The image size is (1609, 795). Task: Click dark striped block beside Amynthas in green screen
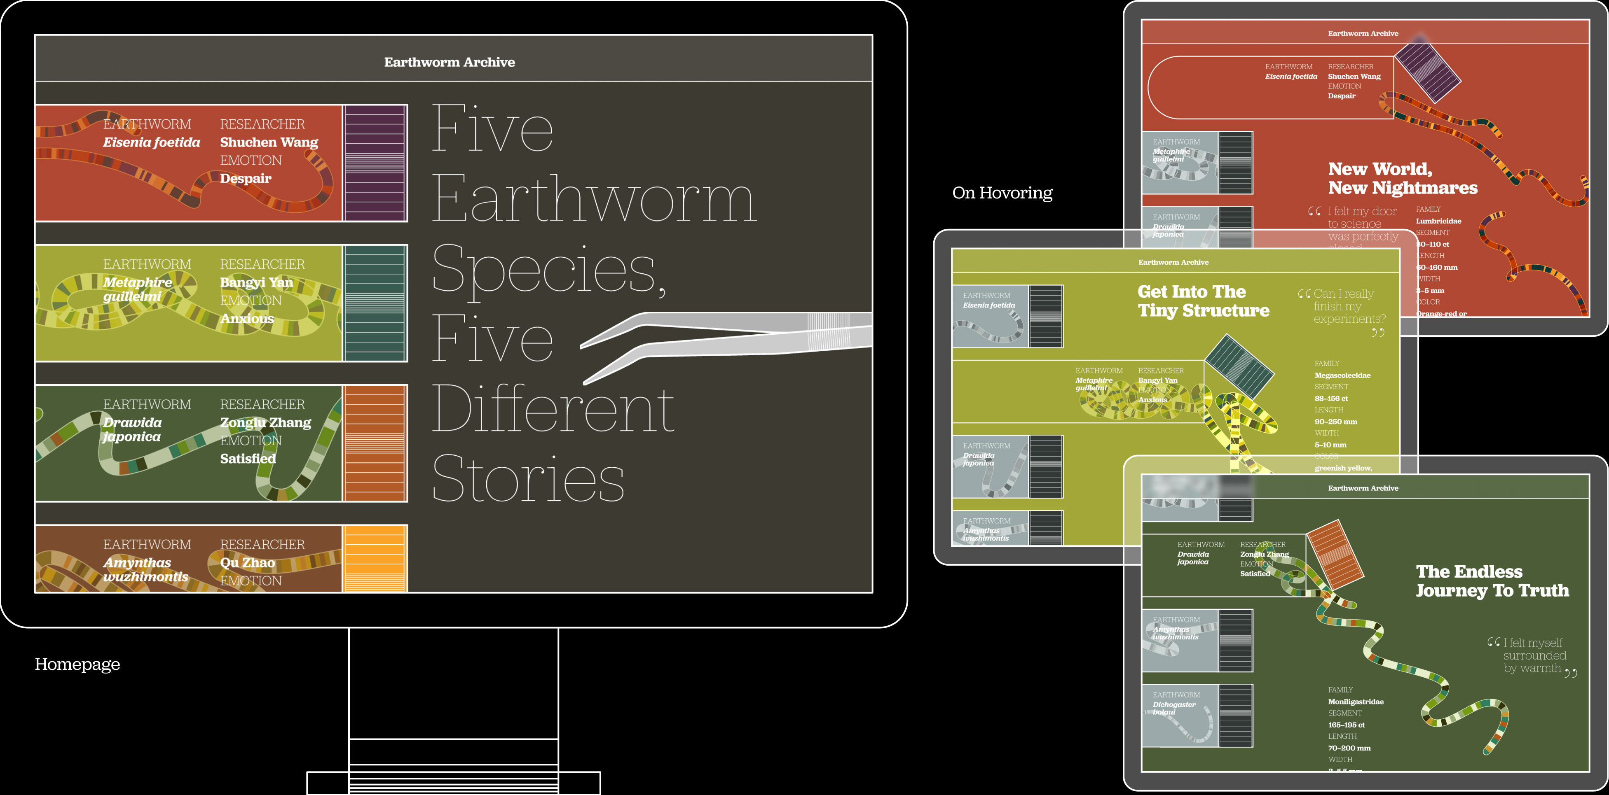[x=1235, y=640]
